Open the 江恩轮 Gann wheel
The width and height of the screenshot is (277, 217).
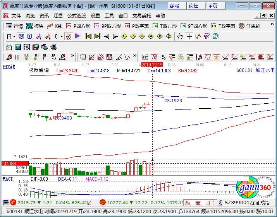point(249,26)
